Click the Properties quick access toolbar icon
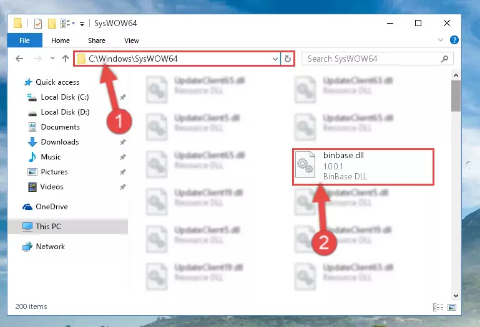 38,24
